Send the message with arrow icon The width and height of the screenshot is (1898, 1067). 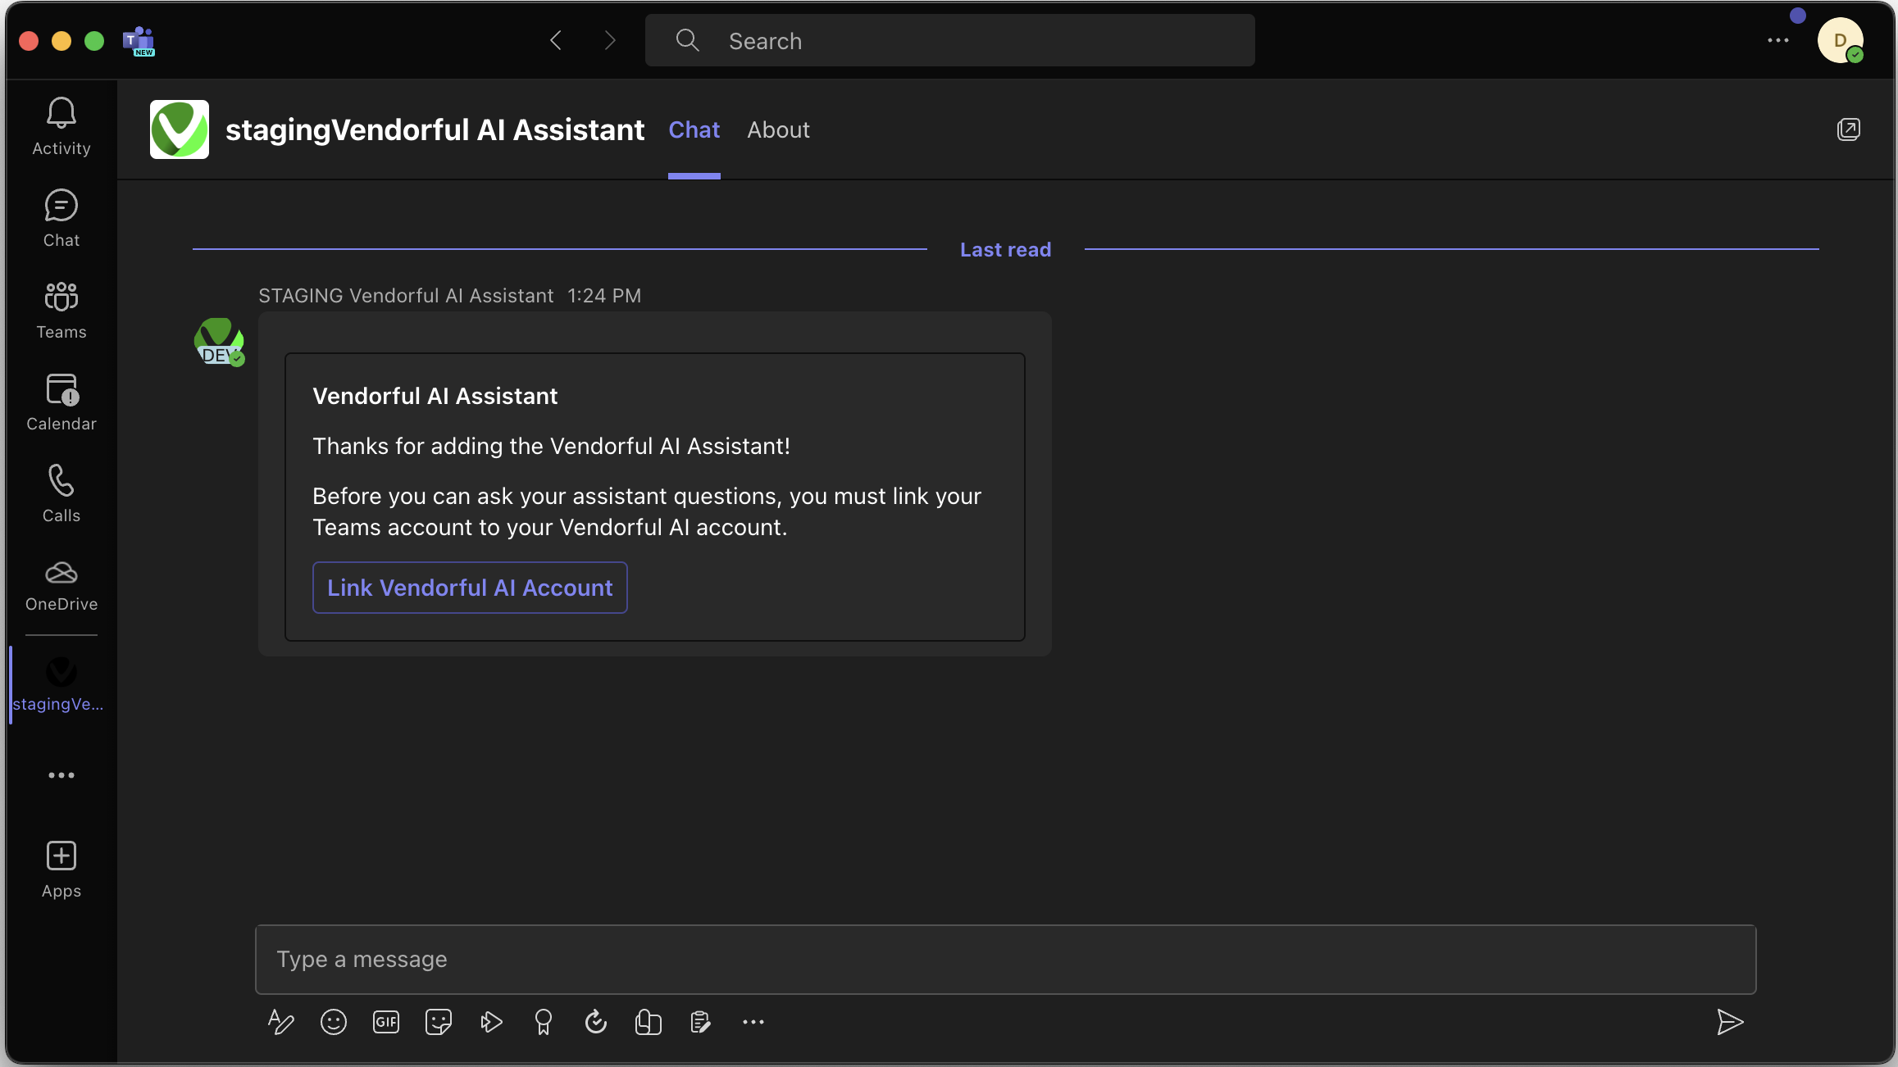tap(1730, 1022)
